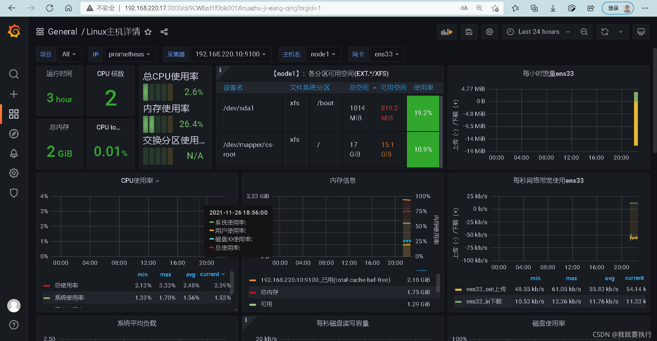Go to the General folder breadcrumb
The width and height of the screenshot is (657, 341).
point(62,32)
